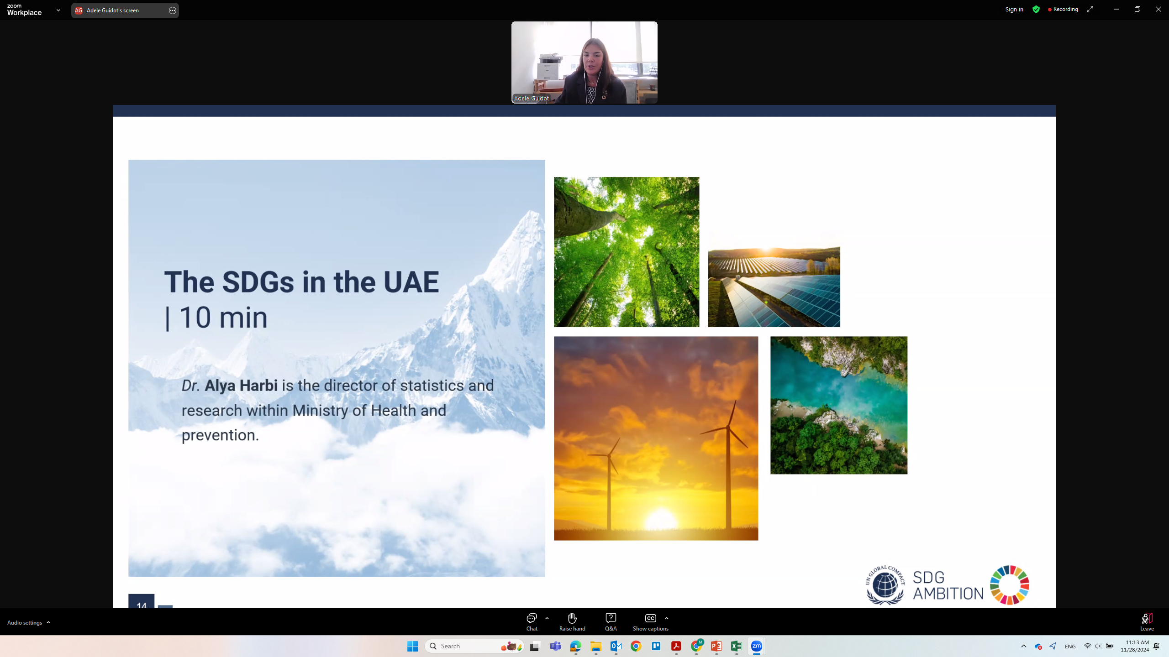Image resolution: width=1169 pixels, height=657 pixels.
Task: Expand Audio settings menu
Action: [x=29, y=622]
